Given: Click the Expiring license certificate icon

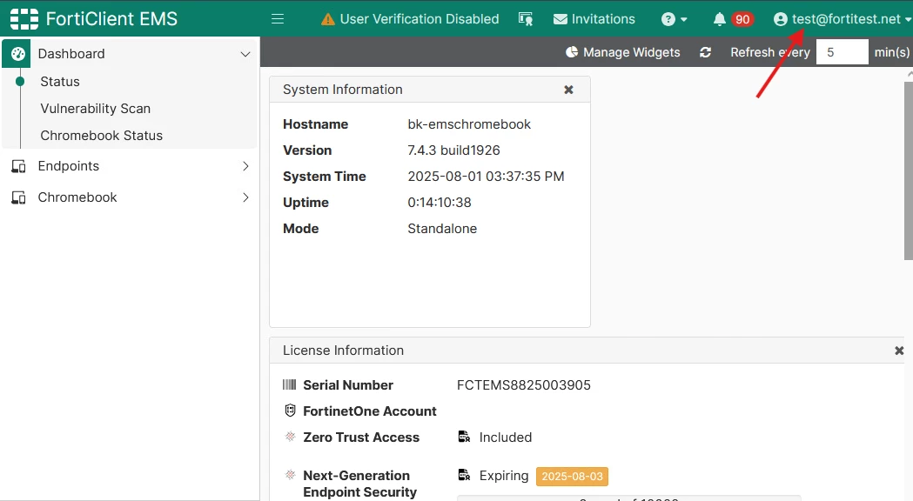Looking at the screenshot, I should 464,475.
